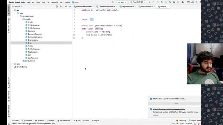This screenshot has width=223, height=125.
Task: Click the Update link in notification
Action: (156, 115)
